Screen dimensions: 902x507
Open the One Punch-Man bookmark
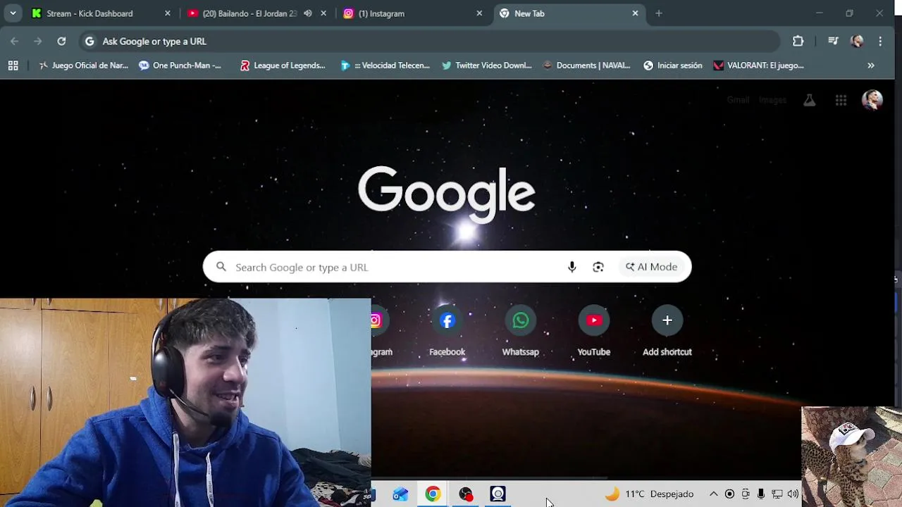[180, 65]
